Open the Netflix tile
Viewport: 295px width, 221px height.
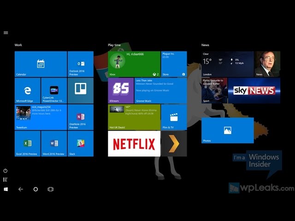pos(134,144)
